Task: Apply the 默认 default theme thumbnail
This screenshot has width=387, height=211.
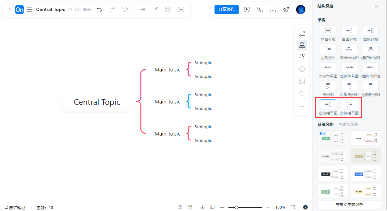Action: click(x=333, y=138)
